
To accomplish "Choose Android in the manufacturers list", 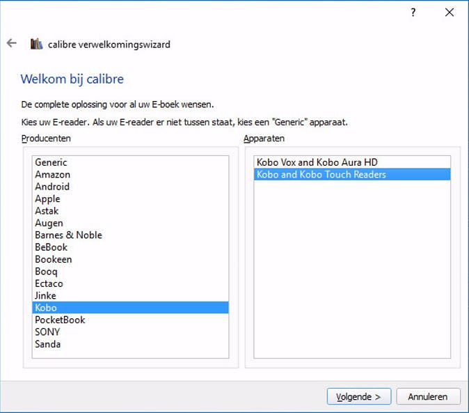I will point(130,187).
